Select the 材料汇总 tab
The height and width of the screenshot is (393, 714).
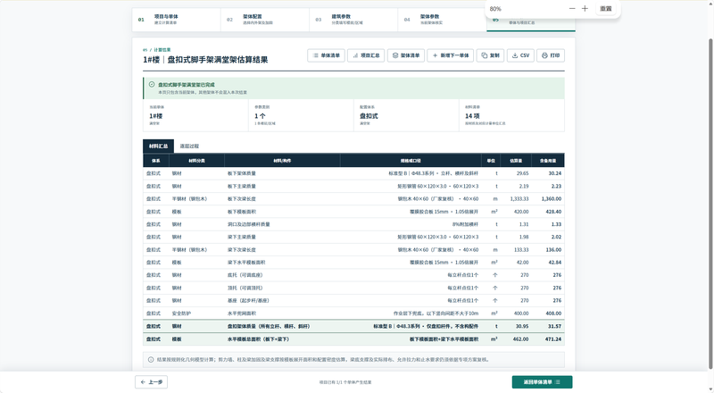pyautogui.click(x=159, y=146)
